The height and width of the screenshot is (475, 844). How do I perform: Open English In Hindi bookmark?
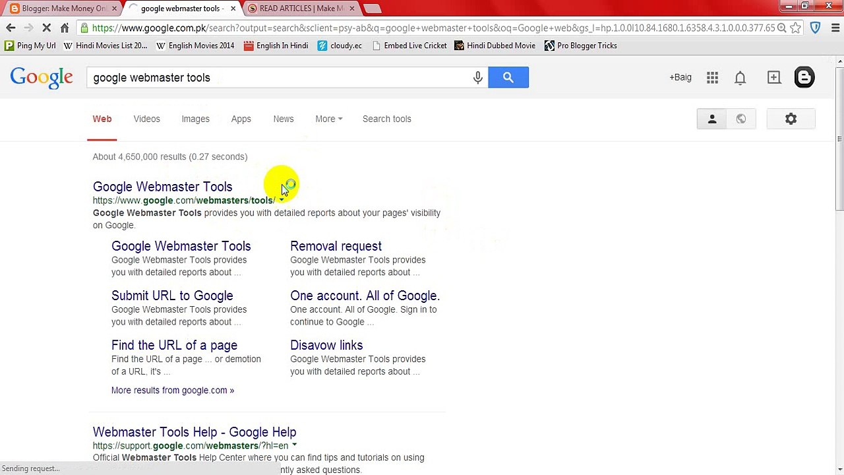[x=276, y=46]
